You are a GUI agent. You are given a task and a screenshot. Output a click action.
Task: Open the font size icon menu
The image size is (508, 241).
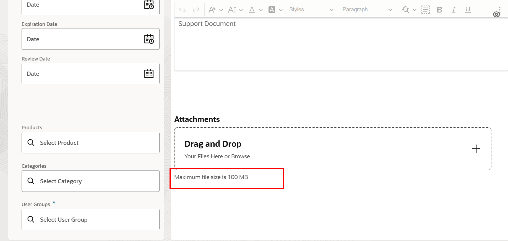(232, 10)
